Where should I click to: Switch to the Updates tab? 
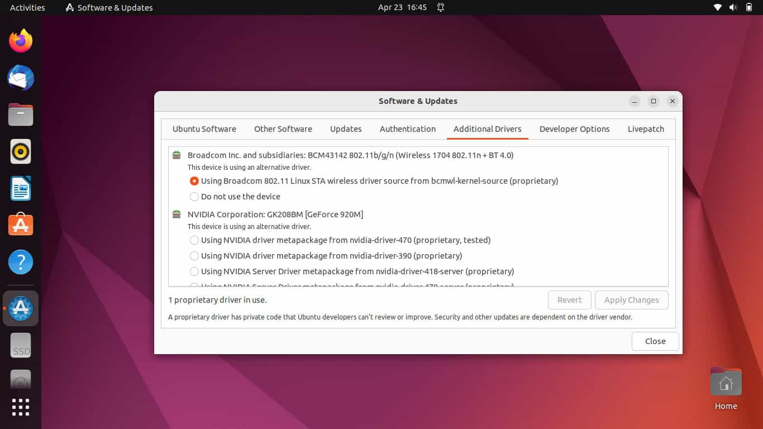pos(345,128)
